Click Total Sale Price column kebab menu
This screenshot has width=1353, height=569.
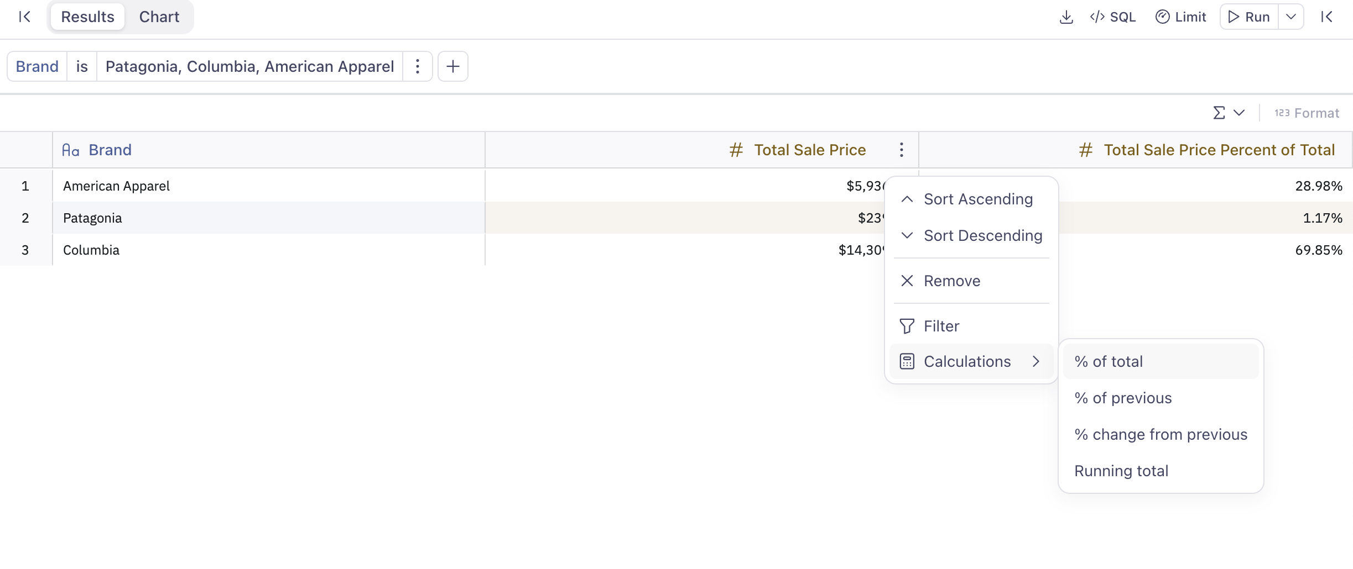901,150
